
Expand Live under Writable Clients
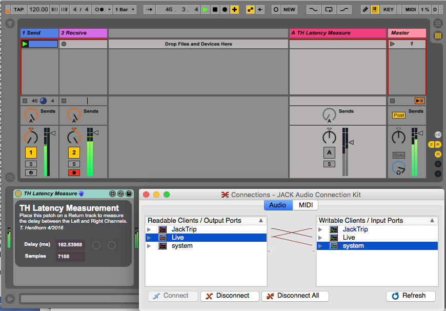[320, 238]
